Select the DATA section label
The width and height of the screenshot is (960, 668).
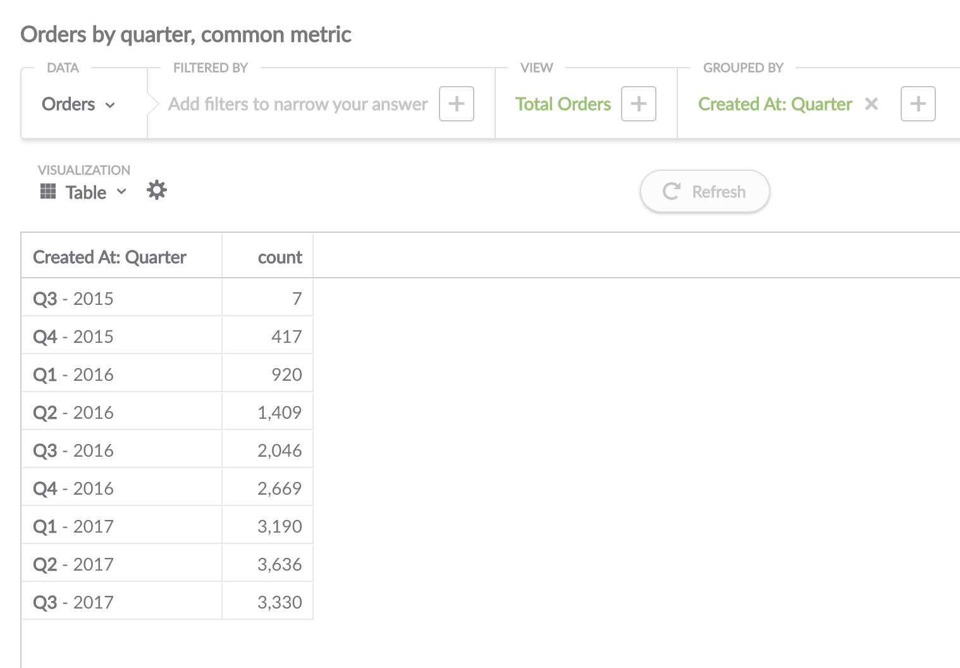63,68
